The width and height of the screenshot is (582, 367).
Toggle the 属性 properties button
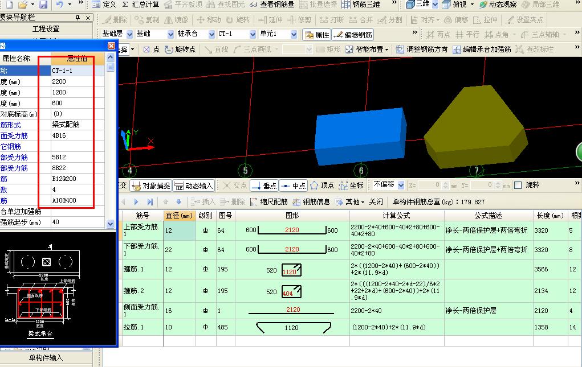click(x=316, y=35)
